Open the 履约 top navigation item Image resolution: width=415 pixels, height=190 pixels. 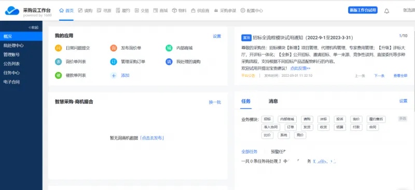click(123, 10)
